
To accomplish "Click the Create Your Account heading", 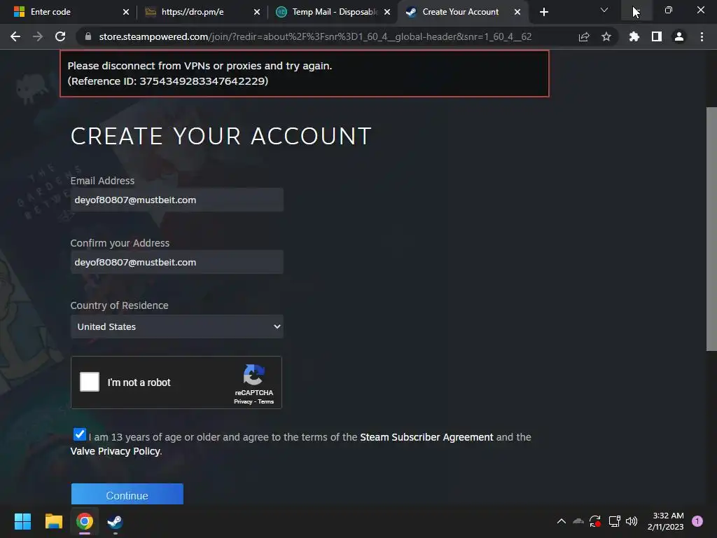I will (x=221, y=137).
